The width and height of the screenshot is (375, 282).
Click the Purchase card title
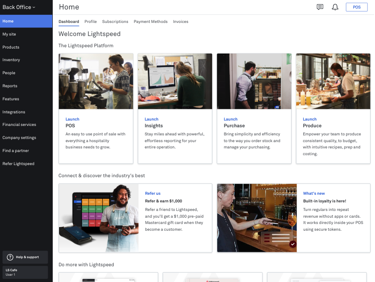[234, 125]
